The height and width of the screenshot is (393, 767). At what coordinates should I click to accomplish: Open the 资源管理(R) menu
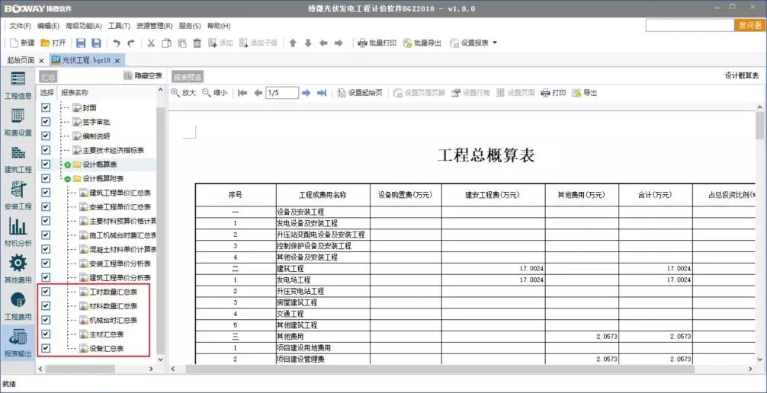(155, 26)
